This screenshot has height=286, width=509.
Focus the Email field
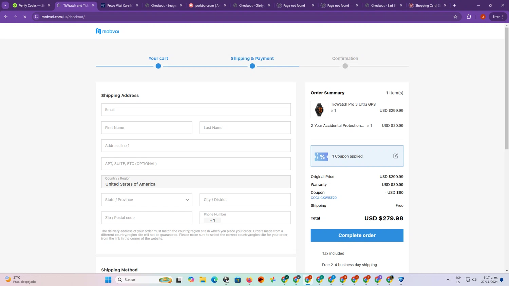coord(196,109)
